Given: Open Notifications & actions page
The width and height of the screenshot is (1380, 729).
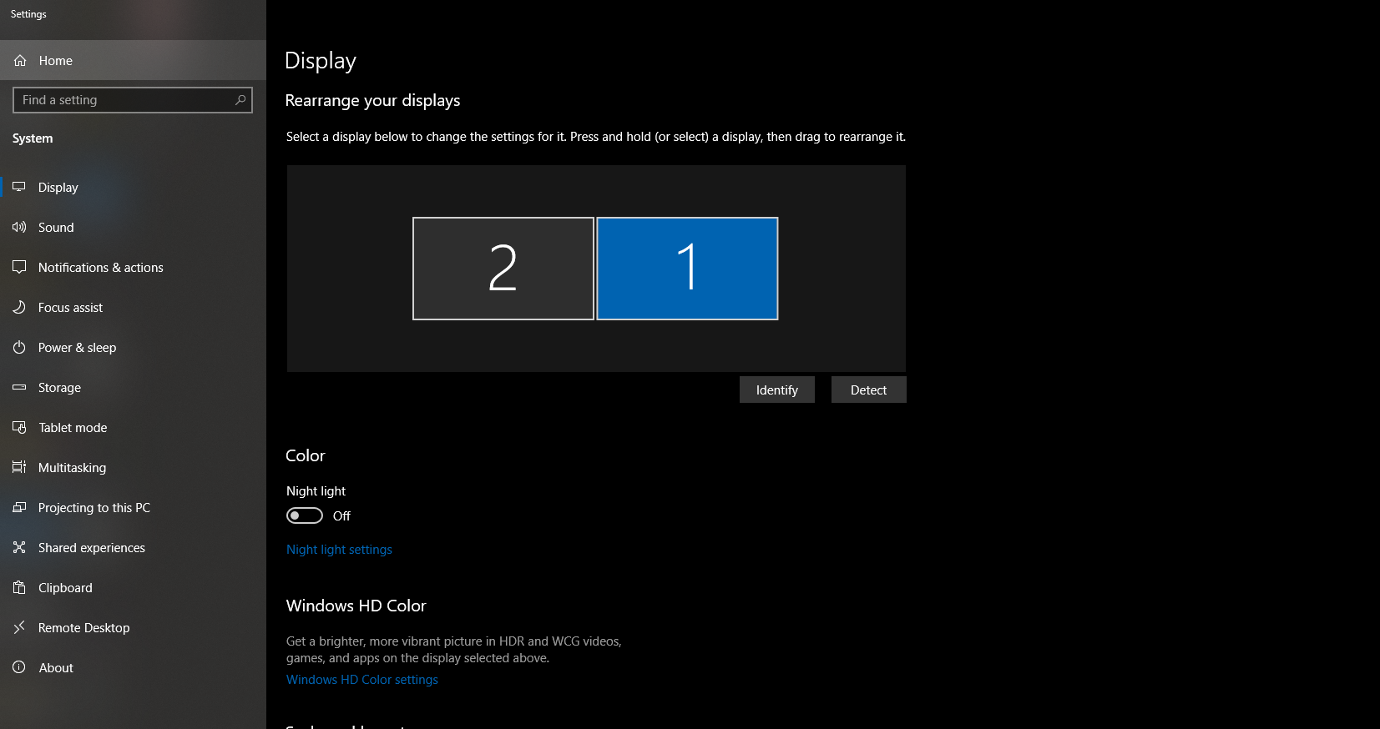Looking at the screenshot, I should click(x=133, y=268).
